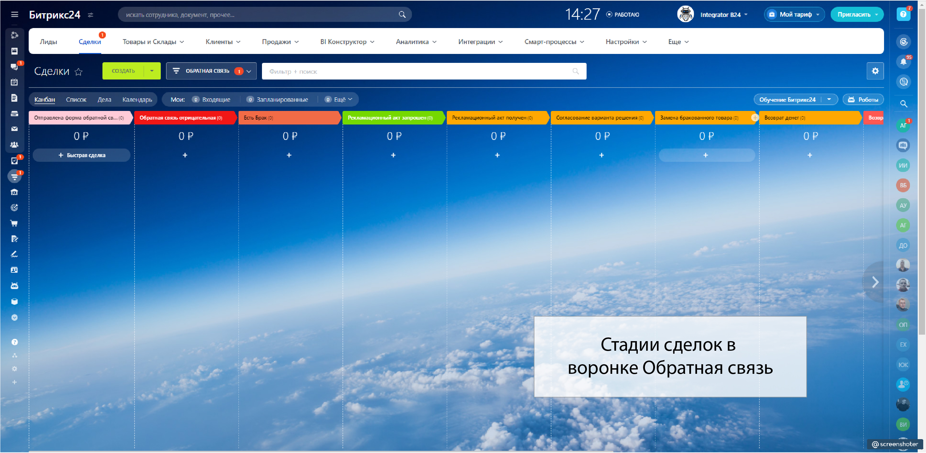Open the СОЗДАТЬ button dropdown arrow
The height and width of the screenshot is (453, 926).
click(152, 71)
